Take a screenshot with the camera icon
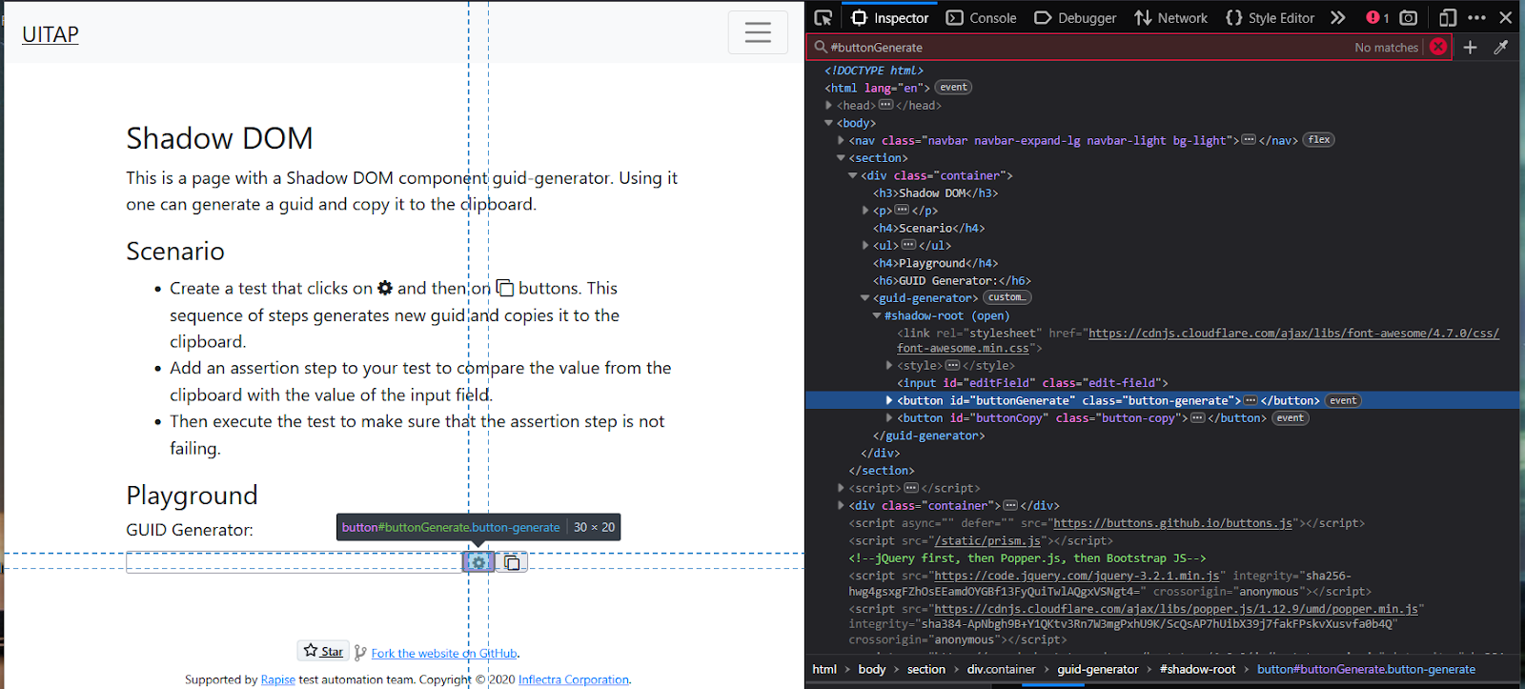Screen dimensions: 1525x689 (x=1409, y=17)
